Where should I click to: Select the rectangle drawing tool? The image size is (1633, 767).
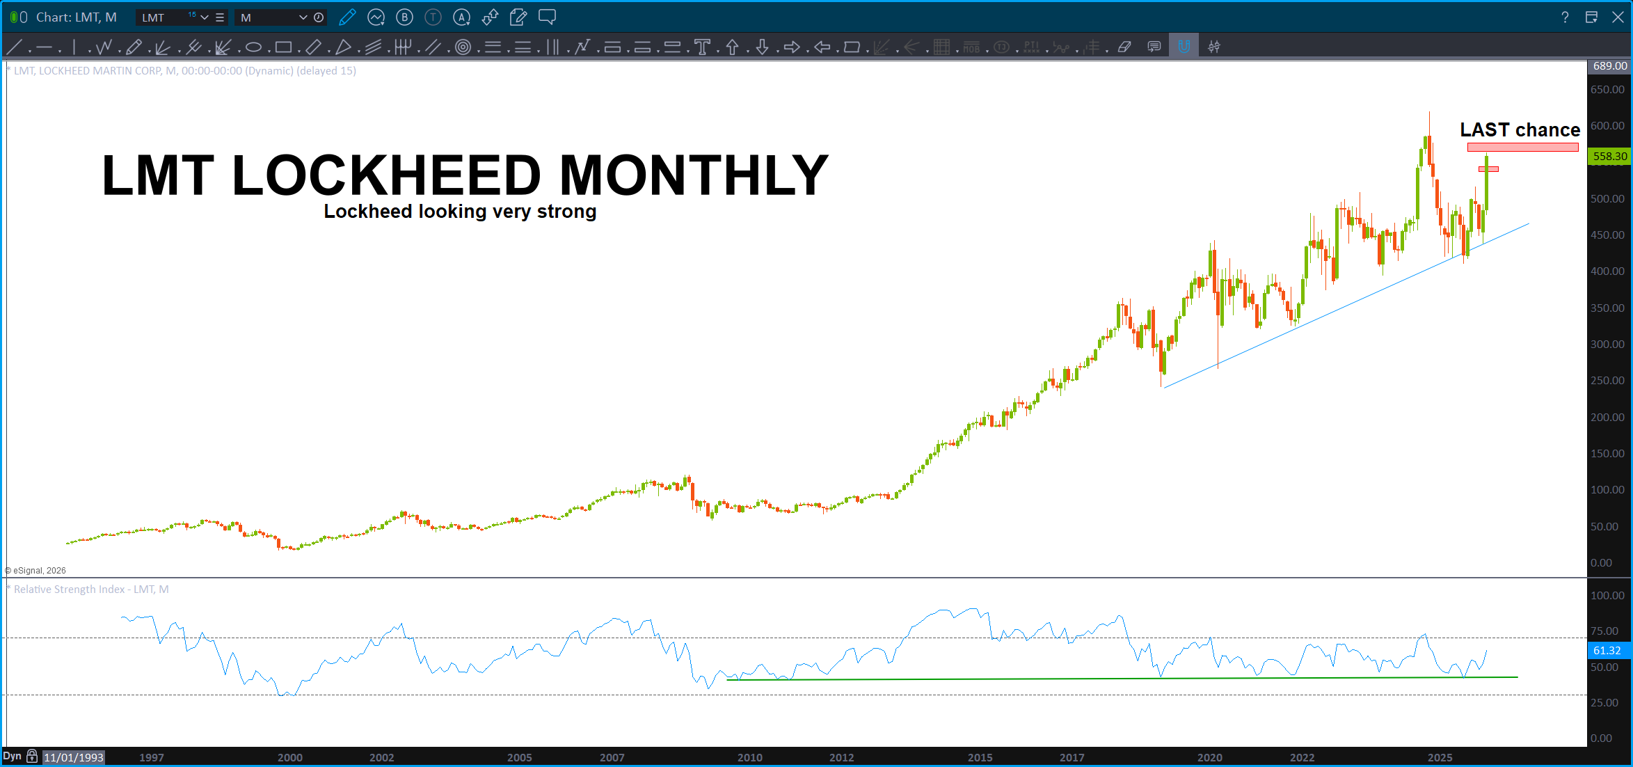(x=283, y=47)
